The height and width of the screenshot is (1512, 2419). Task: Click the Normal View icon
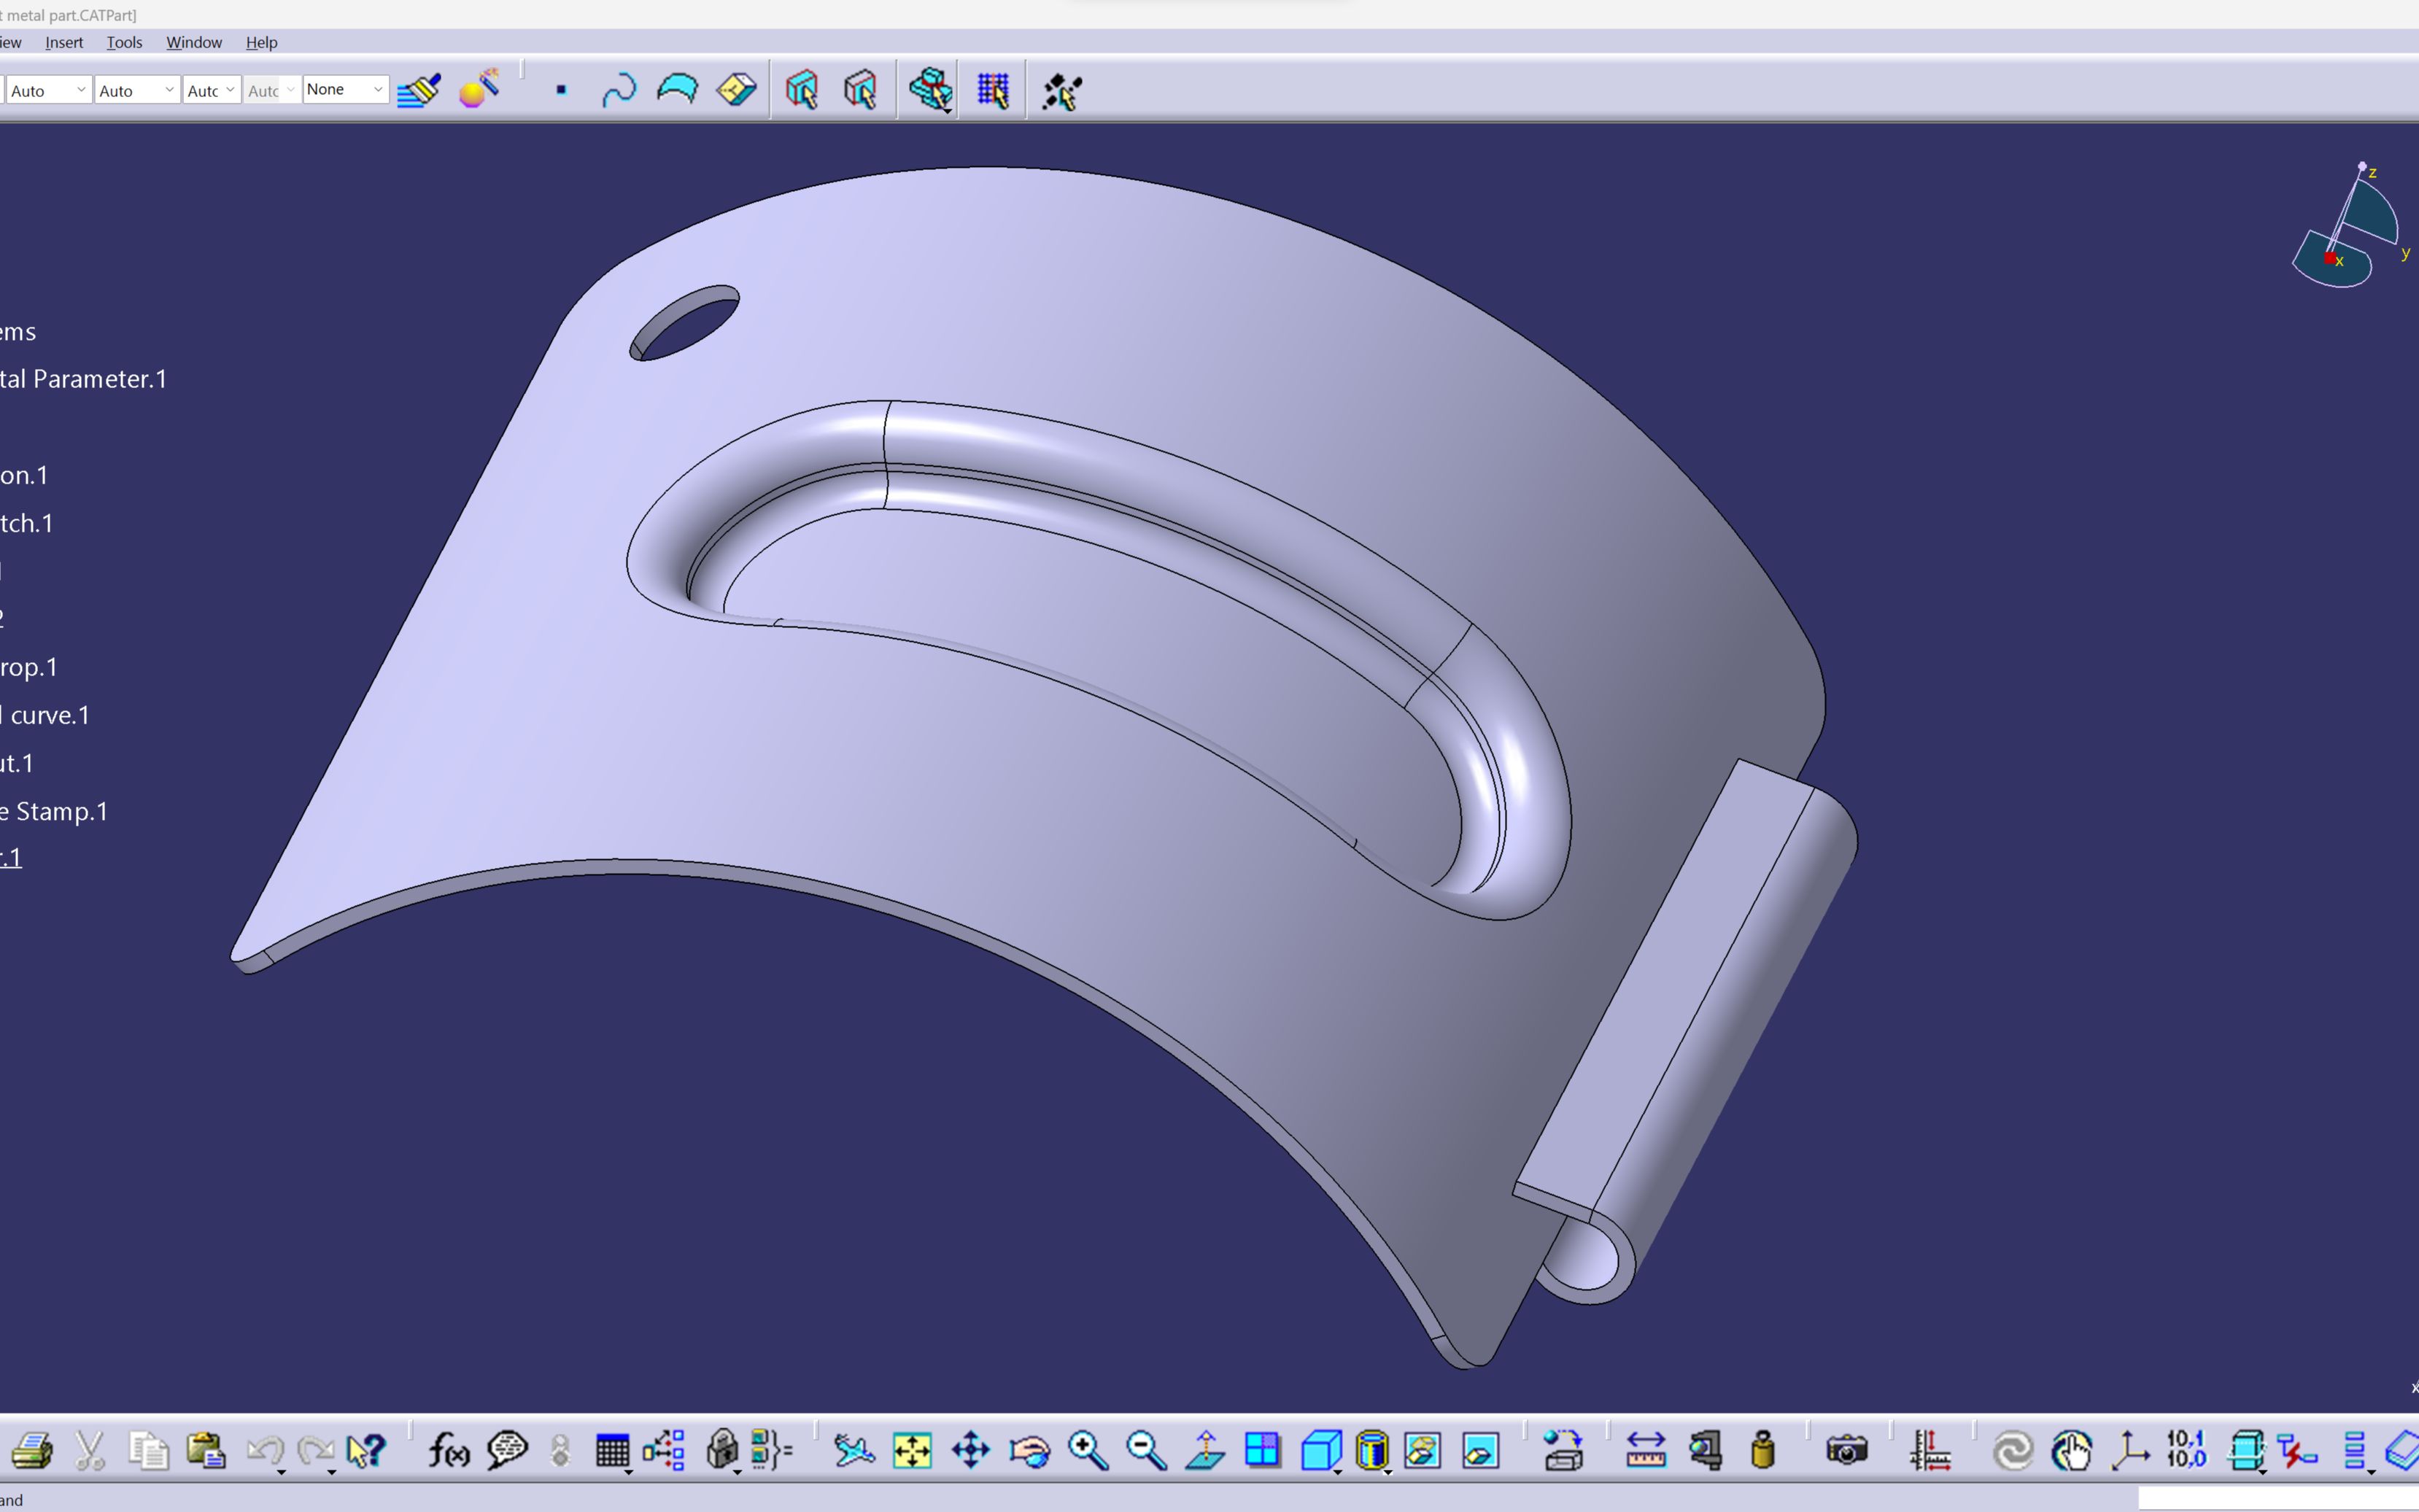[x=1205, y=1450]
